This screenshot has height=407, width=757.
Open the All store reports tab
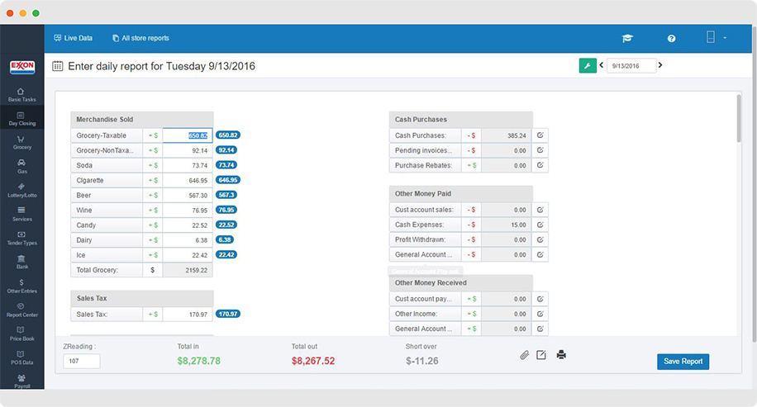(140, 38)
